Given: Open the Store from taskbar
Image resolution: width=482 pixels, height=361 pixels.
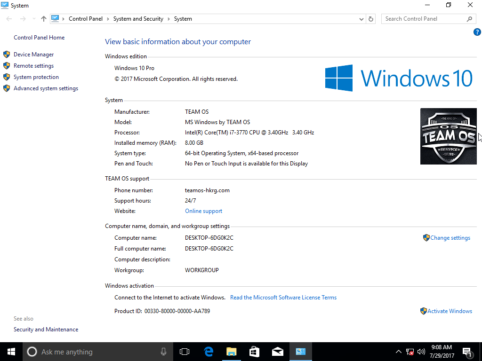Looking at the screenshot, I should point(254,352).
